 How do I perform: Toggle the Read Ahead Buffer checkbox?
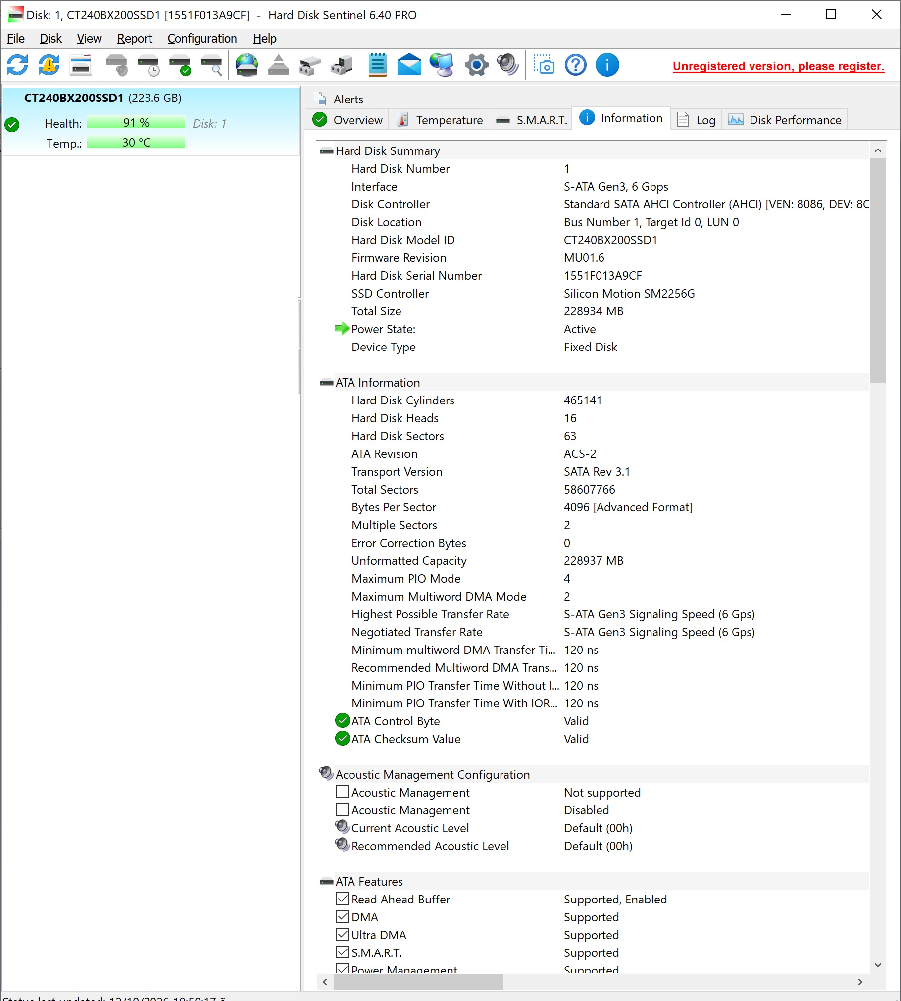click(x=343, y=899)
